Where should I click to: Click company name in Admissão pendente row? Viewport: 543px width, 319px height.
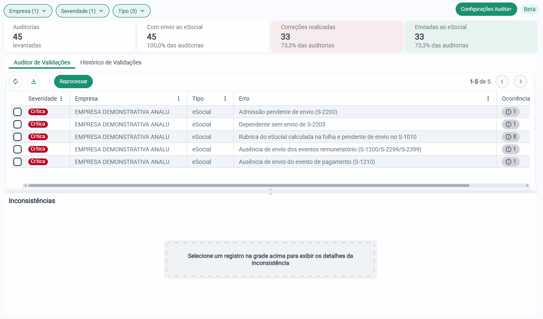click(122, 112)
